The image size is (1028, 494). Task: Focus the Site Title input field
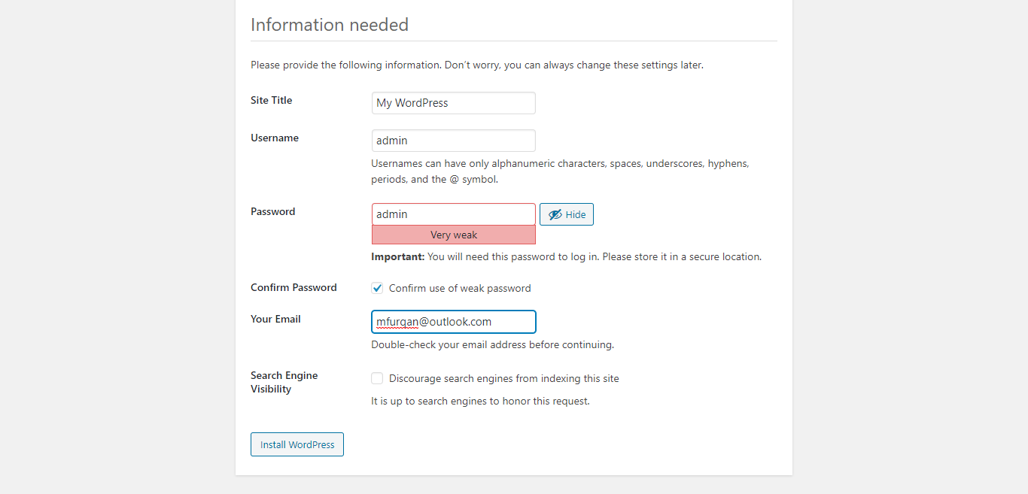point(453,103)
